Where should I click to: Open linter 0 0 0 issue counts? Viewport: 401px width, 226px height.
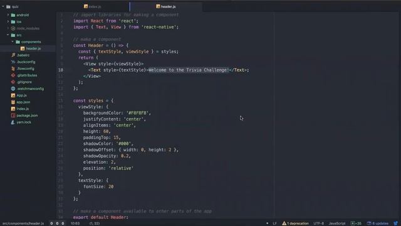click(x=57, y=223)
